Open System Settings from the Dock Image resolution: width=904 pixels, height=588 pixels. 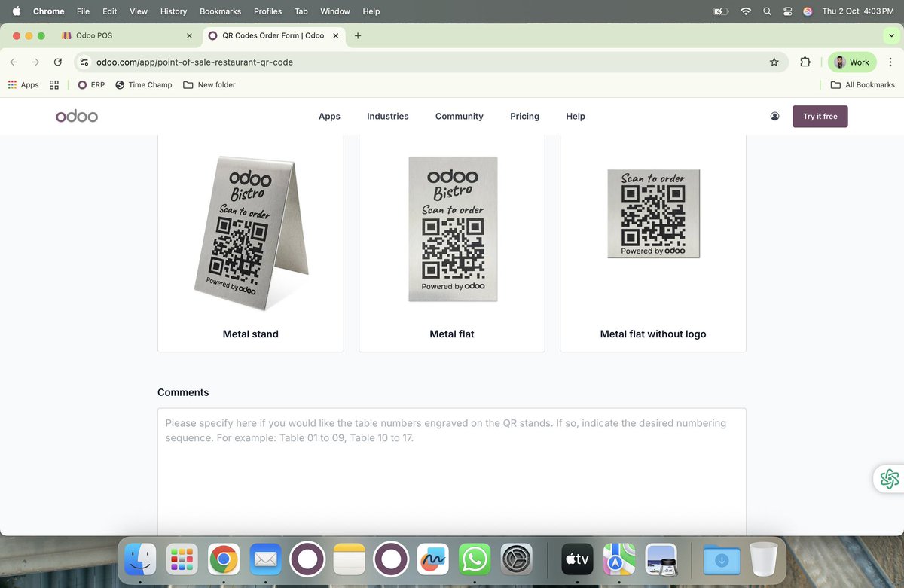click(x=516, y=559)
